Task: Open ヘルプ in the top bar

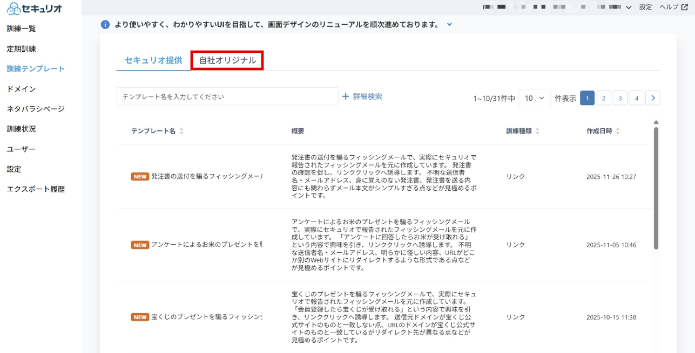Action: pyautogui.click(x=669, y=7)
